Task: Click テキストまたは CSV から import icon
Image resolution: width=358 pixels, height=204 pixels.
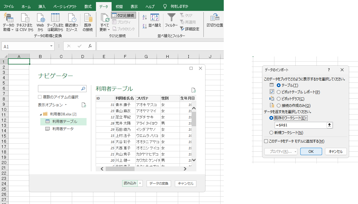Action: click(24, 18)
